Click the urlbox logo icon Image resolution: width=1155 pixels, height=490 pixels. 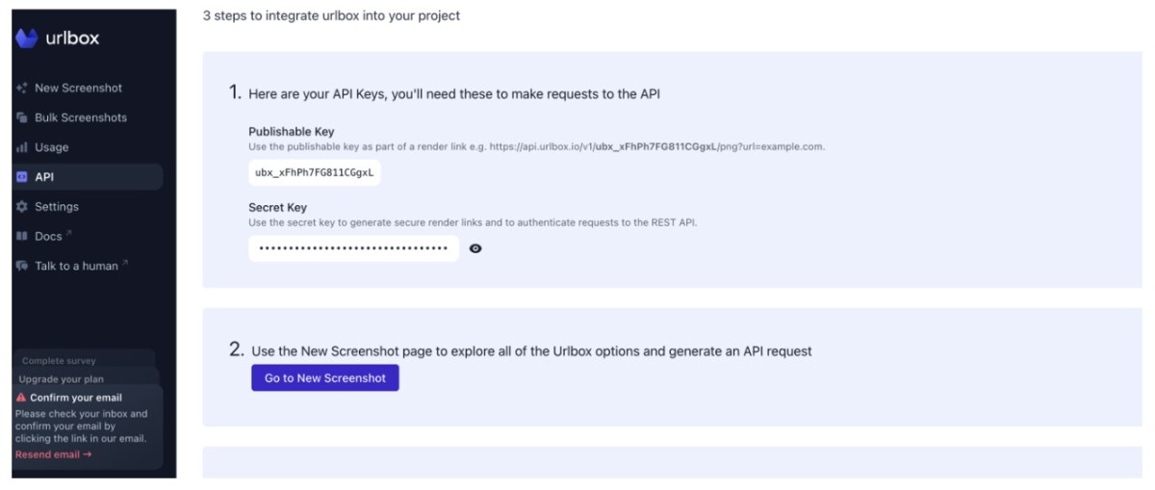coord(27,39)
